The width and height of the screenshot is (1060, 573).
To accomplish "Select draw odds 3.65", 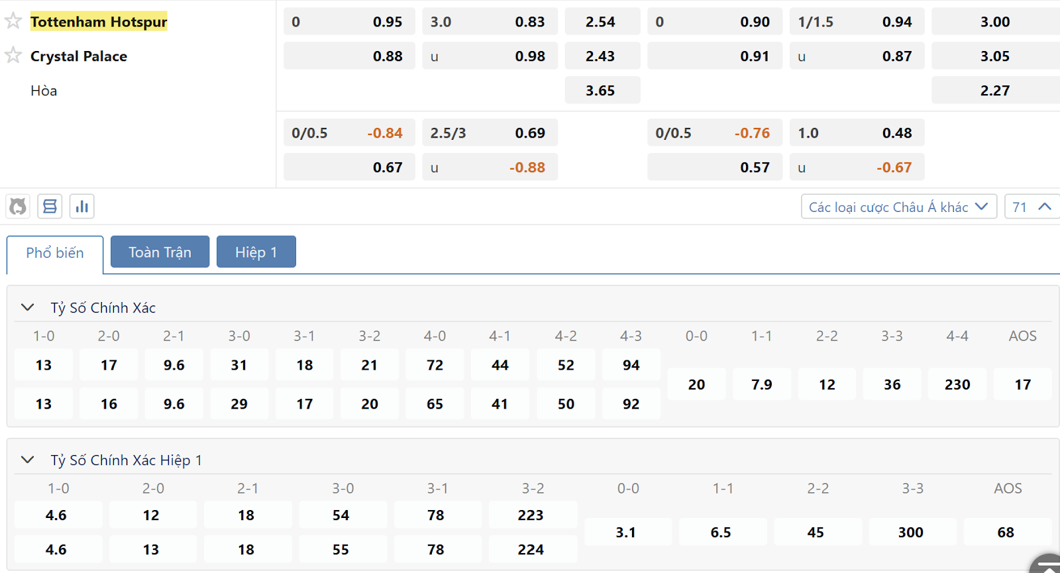I will (x=602, y=91).
